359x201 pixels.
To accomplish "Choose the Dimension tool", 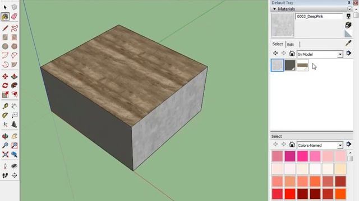I will [14, 106].
